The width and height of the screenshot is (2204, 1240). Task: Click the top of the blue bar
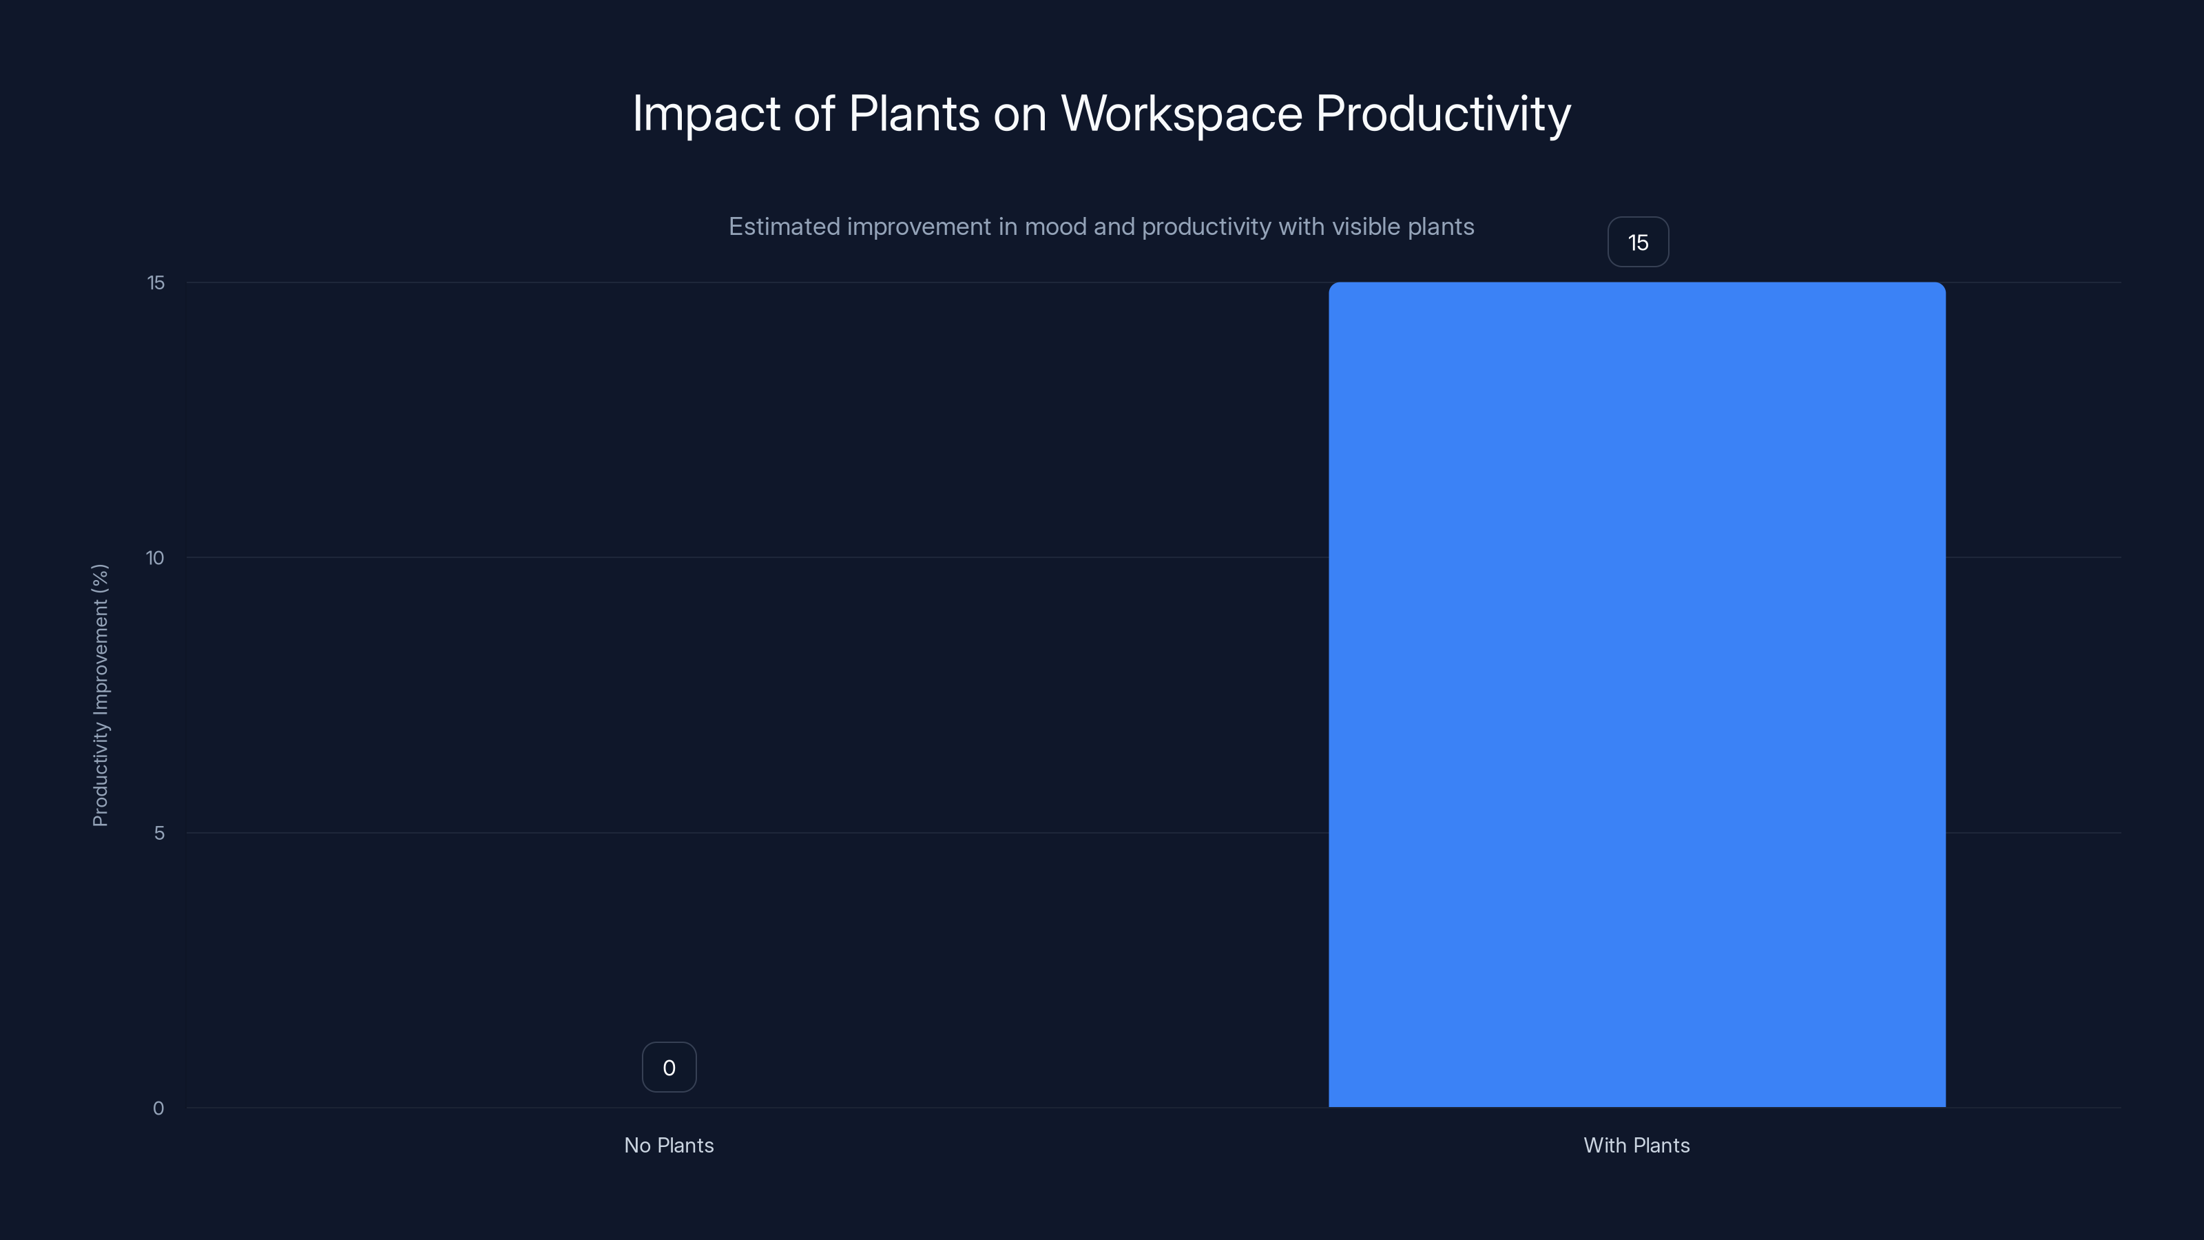tap(1638, 291)
